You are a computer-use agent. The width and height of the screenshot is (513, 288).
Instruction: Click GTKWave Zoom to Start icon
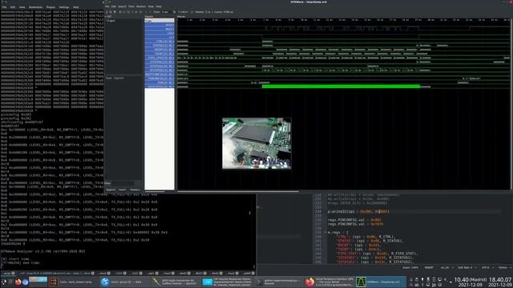[x=136, y=12]
